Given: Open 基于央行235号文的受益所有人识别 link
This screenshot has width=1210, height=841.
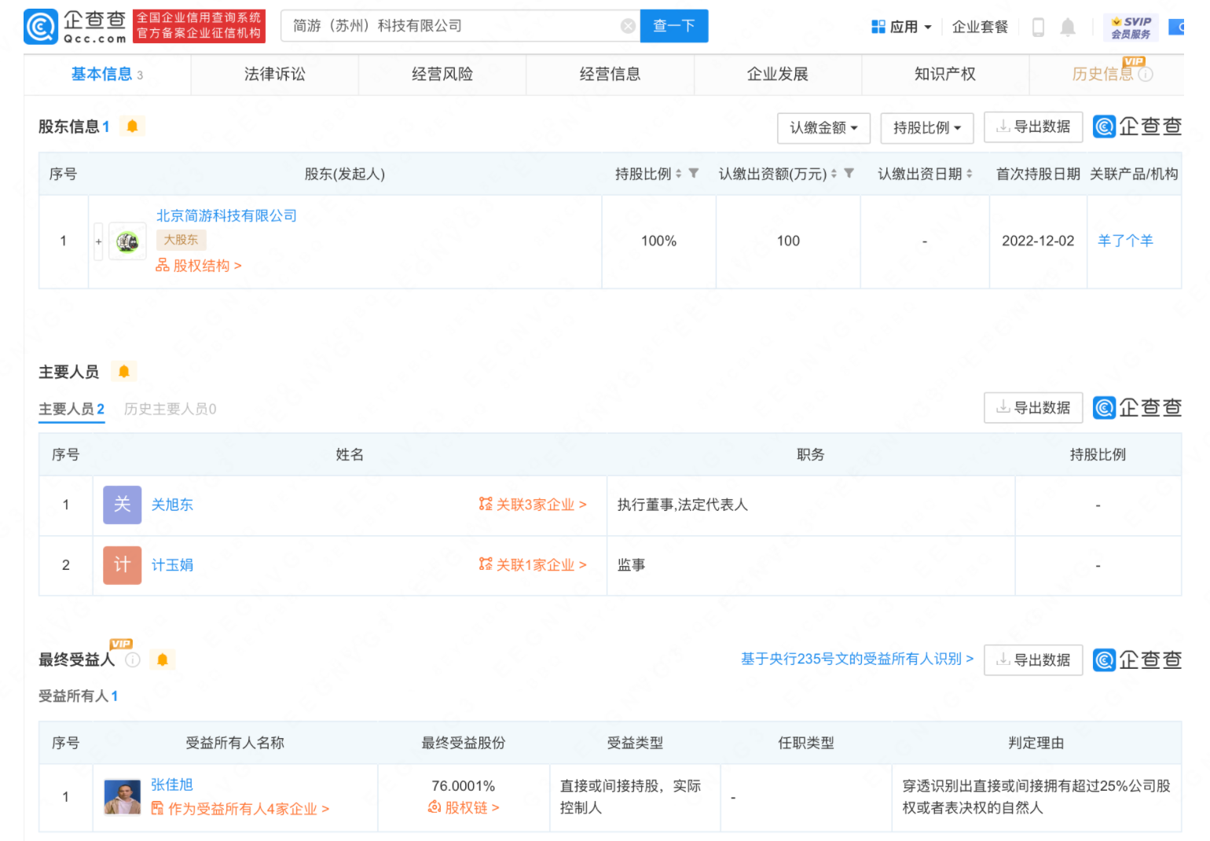Looking at the screenshot, I should 857,659.
